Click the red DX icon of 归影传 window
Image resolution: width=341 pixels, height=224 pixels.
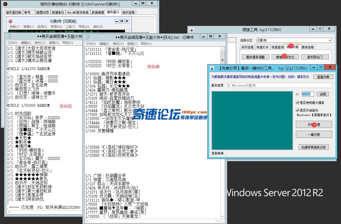[10, 21]
